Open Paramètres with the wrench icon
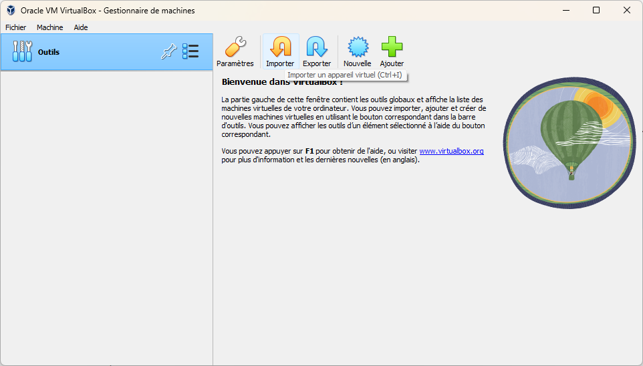 pyautogui.click(x=235, y=47)
